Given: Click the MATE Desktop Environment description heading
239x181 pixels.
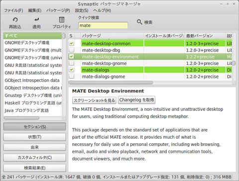Looking at the screenshot, I should click(x=108, y=91).
